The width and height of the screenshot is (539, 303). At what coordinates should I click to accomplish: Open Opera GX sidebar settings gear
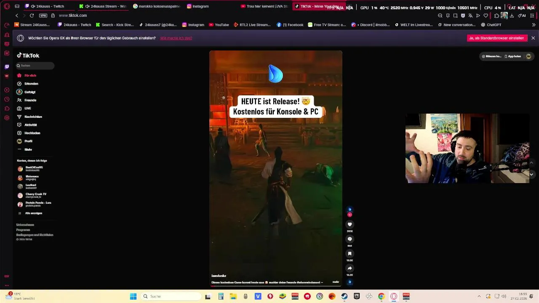coord(7,118)
